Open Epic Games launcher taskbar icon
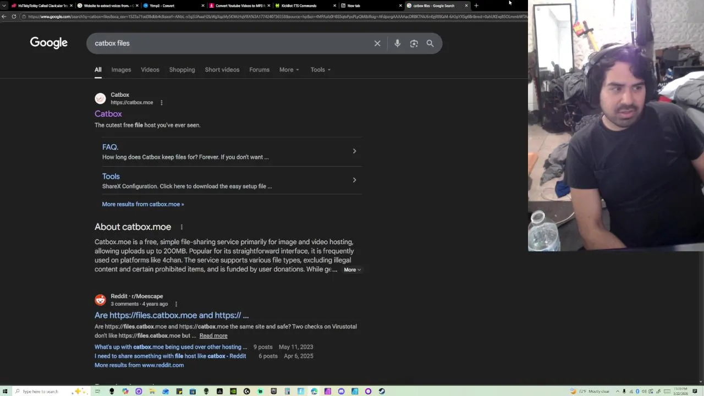 pos(273,391)
